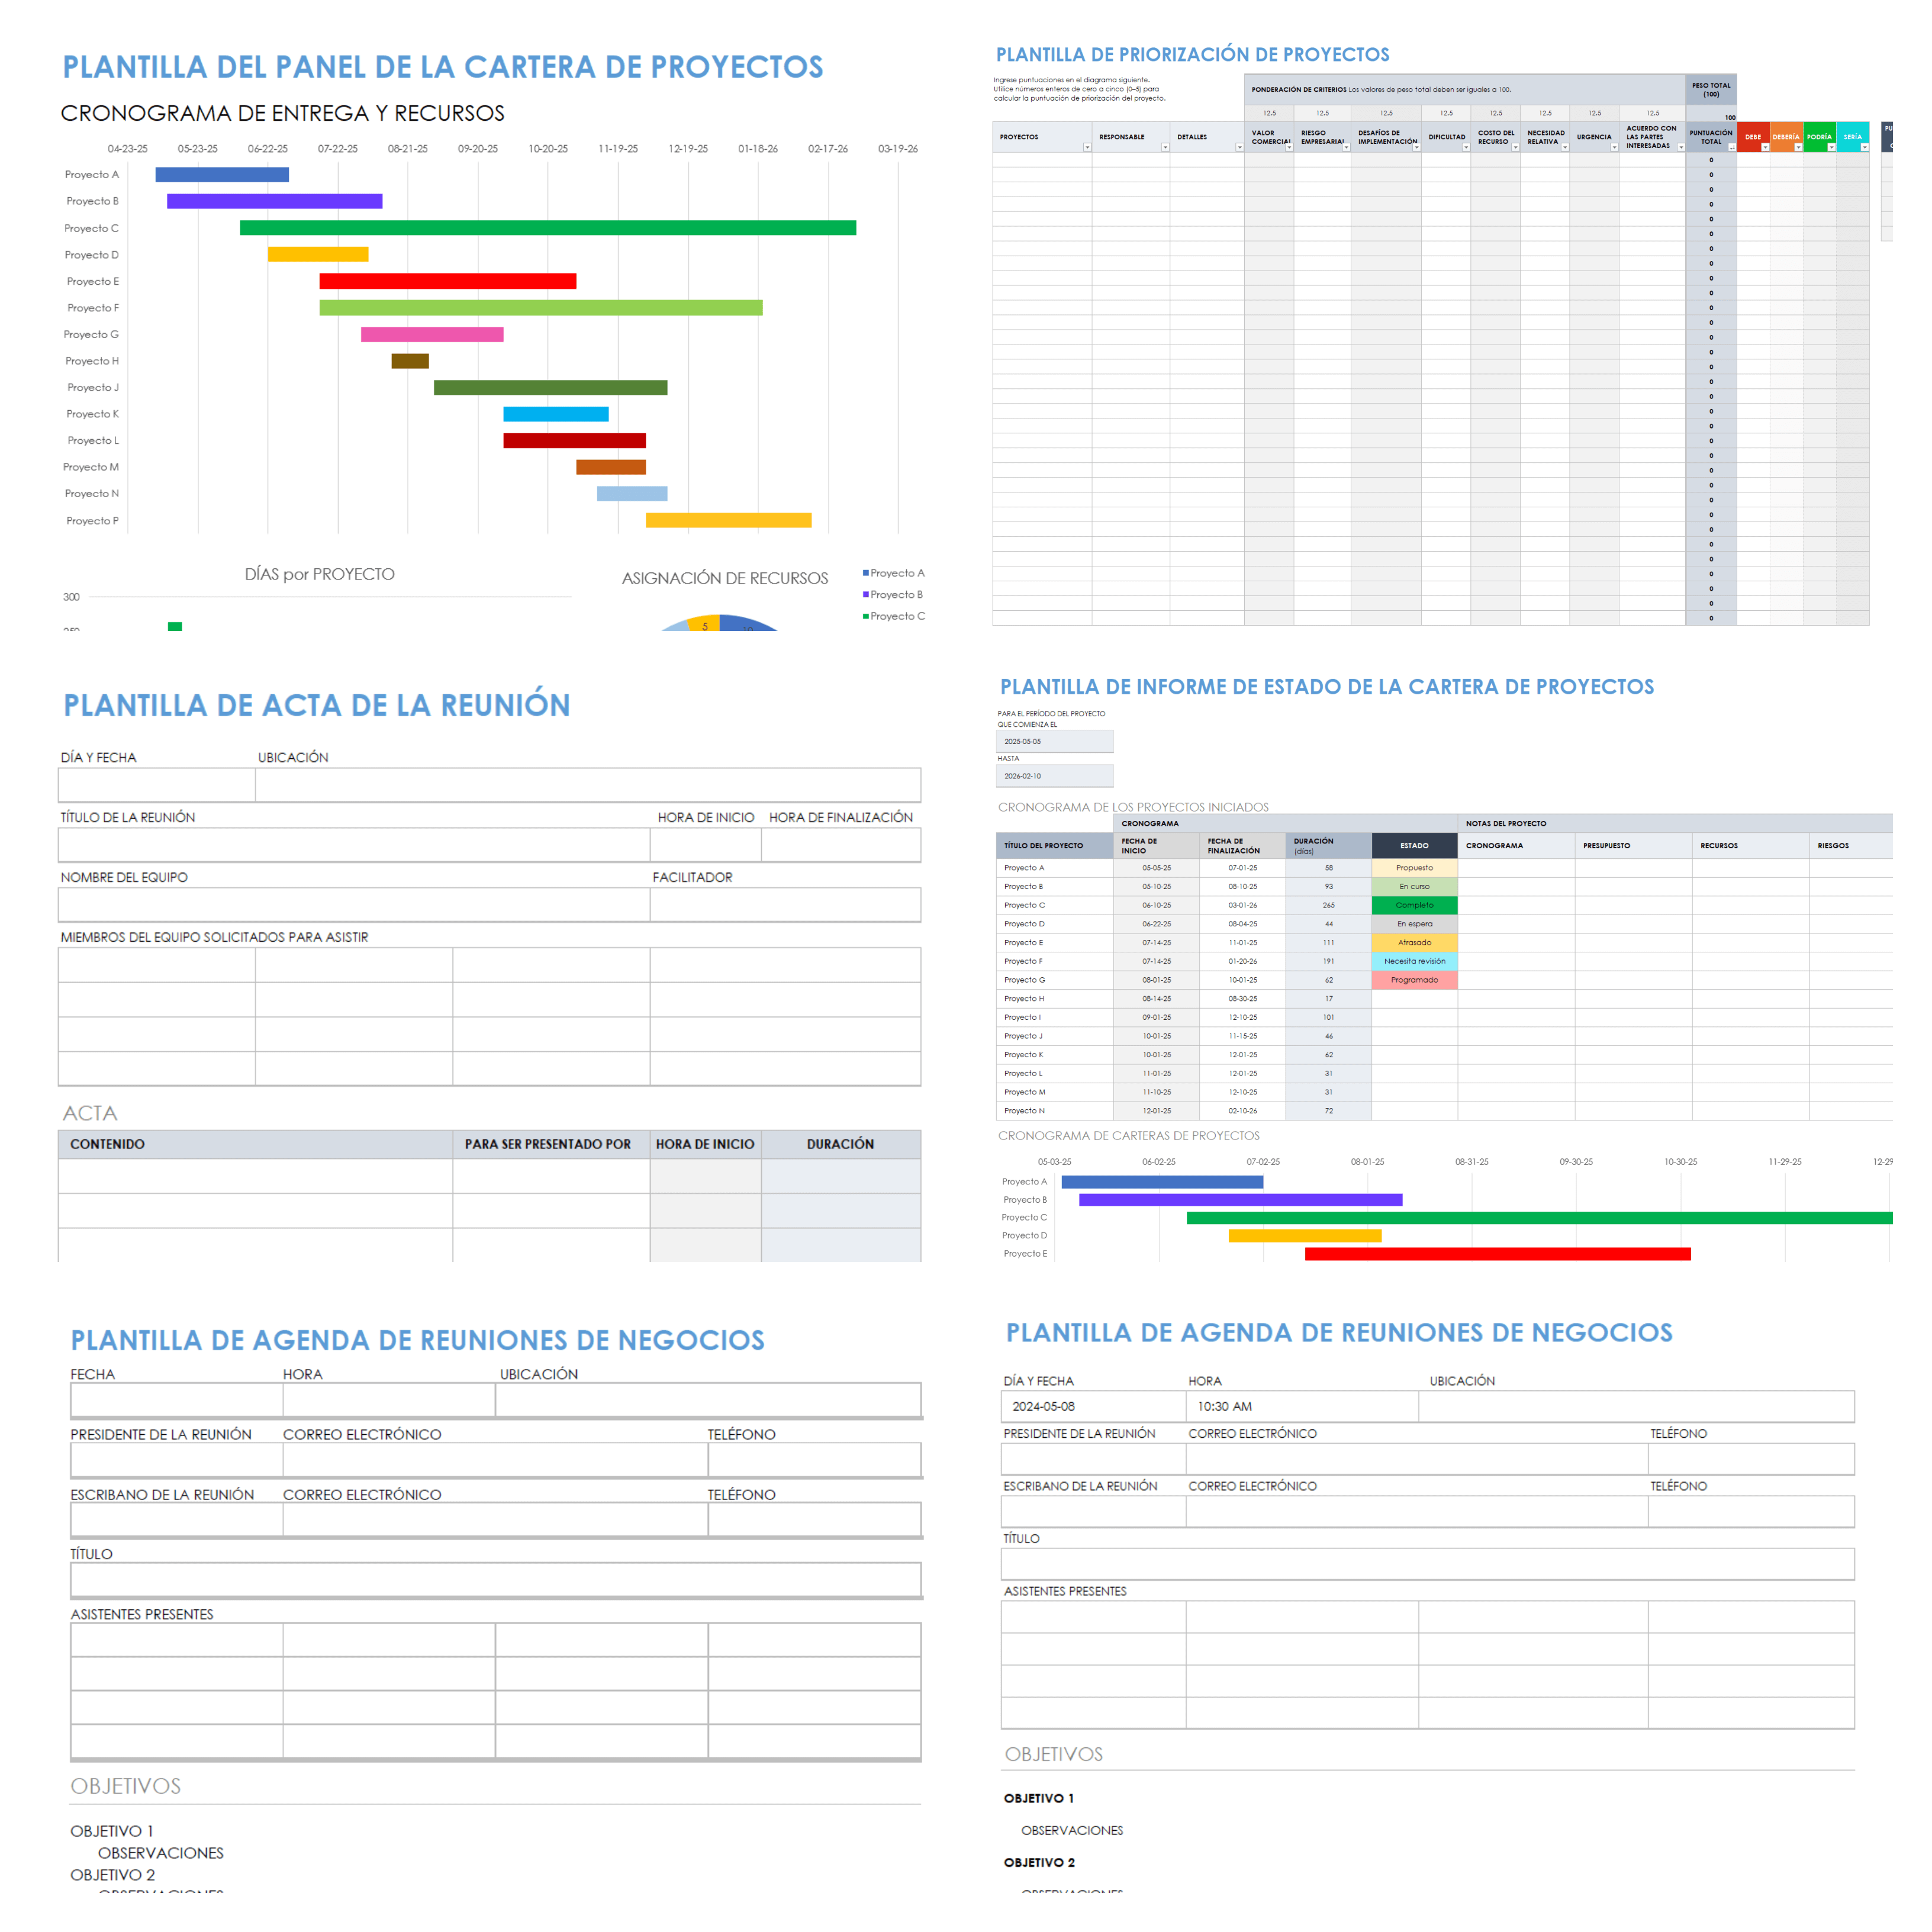
Task: Click the 'OBJETIVO 2' text in left agenda
Action: 113,1875
